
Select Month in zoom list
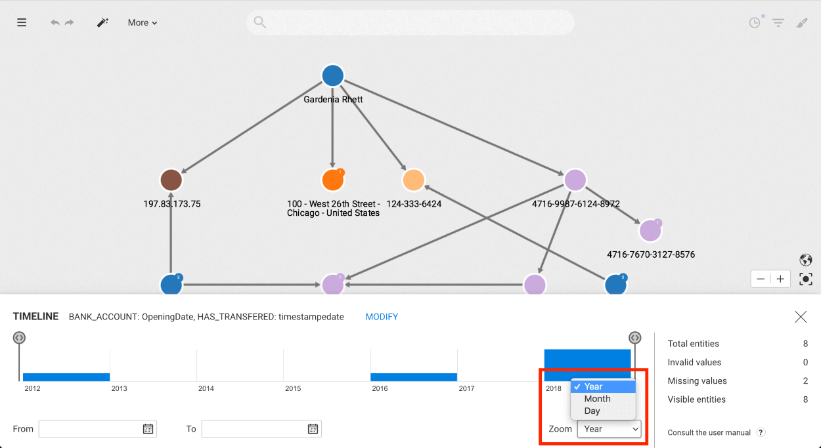tap(597, 399)
